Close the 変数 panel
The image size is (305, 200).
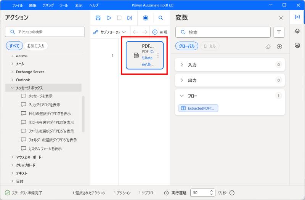pyautogui.click(x=281, y=18)
